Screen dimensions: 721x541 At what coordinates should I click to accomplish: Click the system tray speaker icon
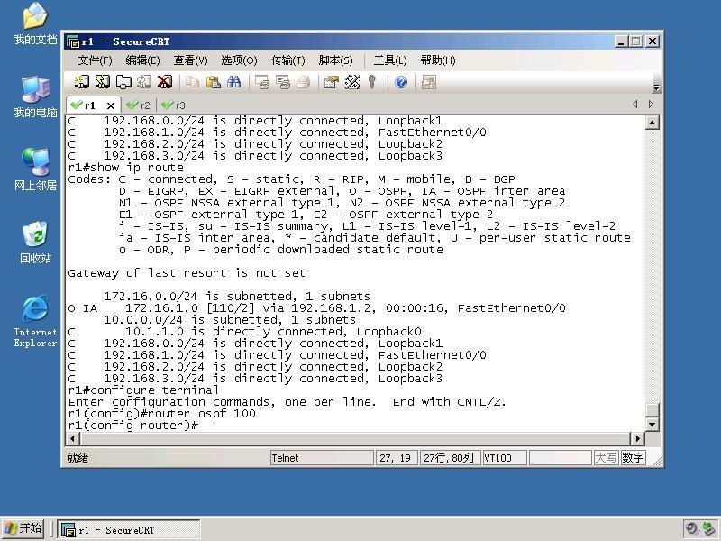tap(691, 529)
